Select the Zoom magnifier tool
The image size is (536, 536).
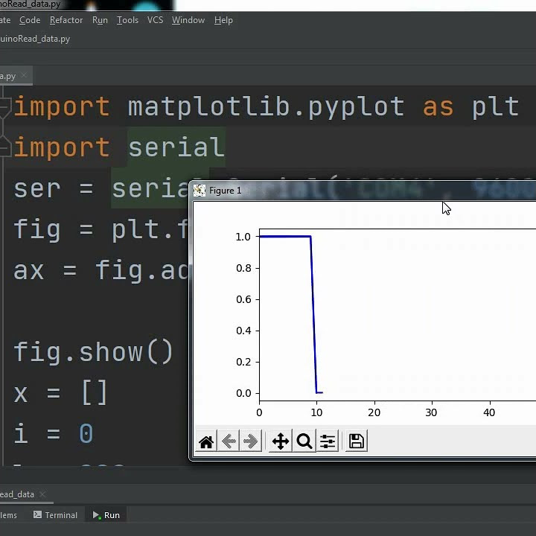coord(304,441)
